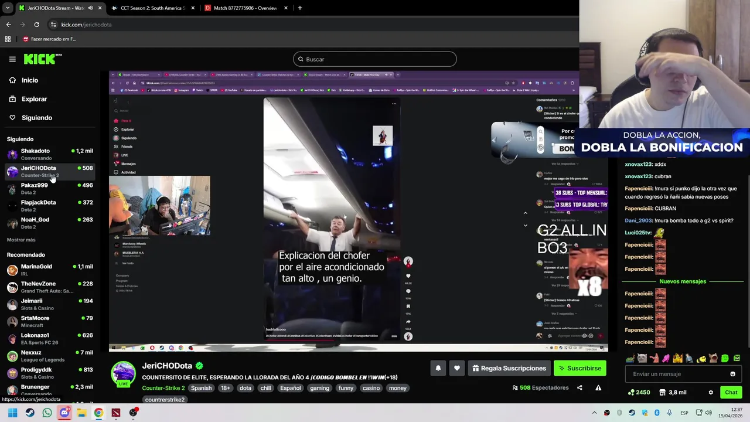Select the Spanish tag
This screenshot has height=422, width=750.
(x=201, y=388)
